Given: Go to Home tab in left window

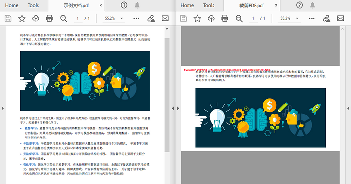Looking at the screenshot, I should (x=12, y=5).
